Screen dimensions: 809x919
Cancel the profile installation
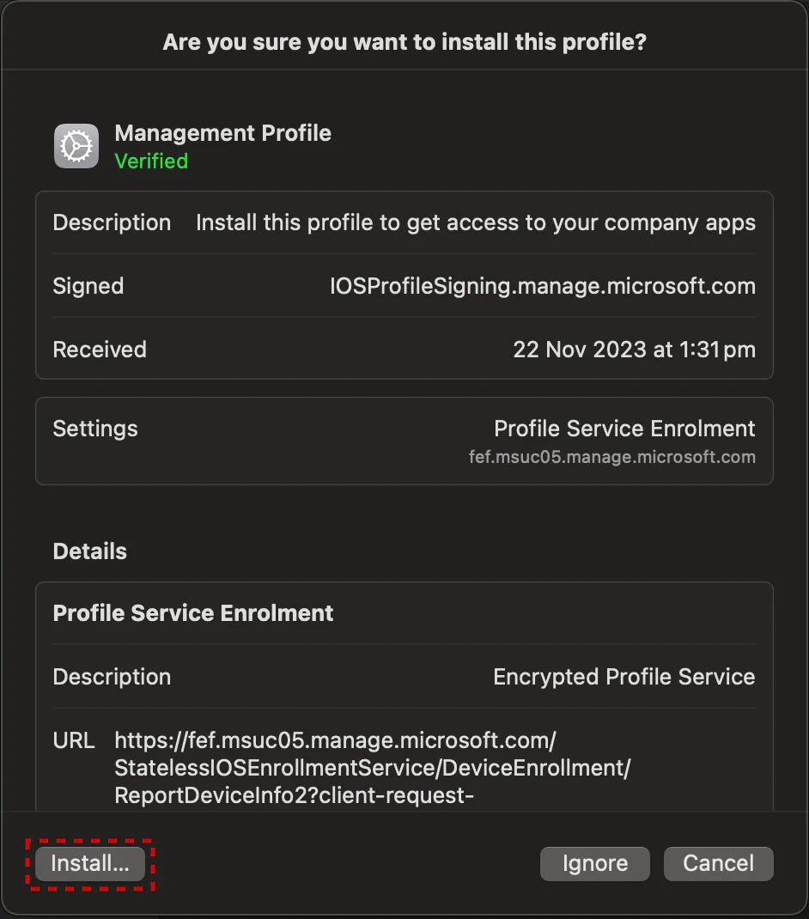(718, 863)
